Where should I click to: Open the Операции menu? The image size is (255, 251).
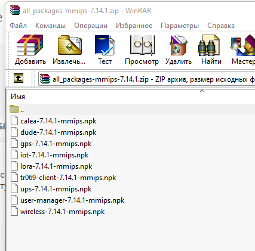(91, 26)
